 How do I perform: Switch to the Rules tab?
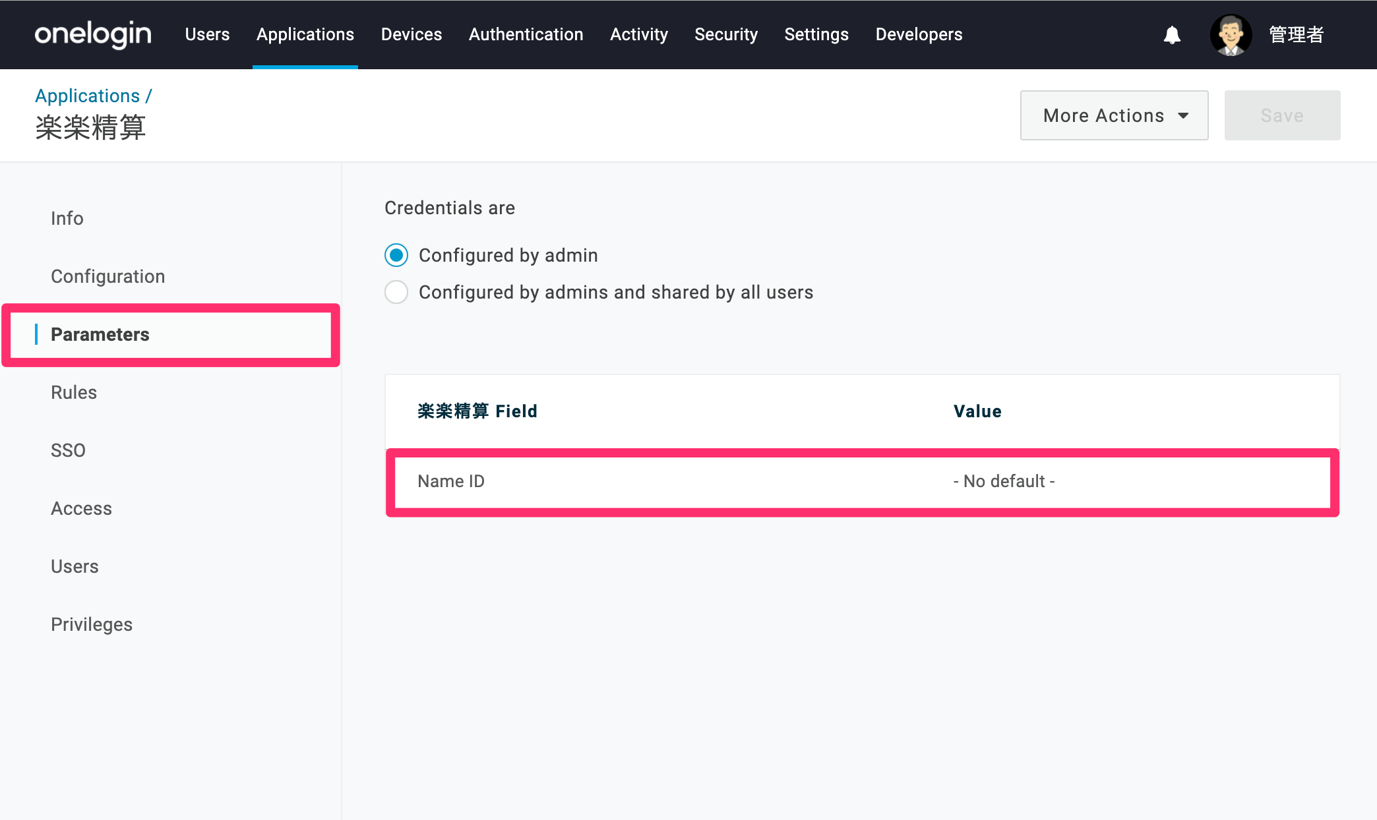pyautogui.click(x=74, y=392)
